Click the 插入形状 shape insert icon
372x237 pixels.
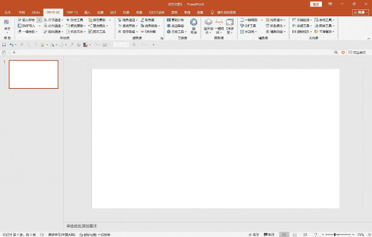19,20
